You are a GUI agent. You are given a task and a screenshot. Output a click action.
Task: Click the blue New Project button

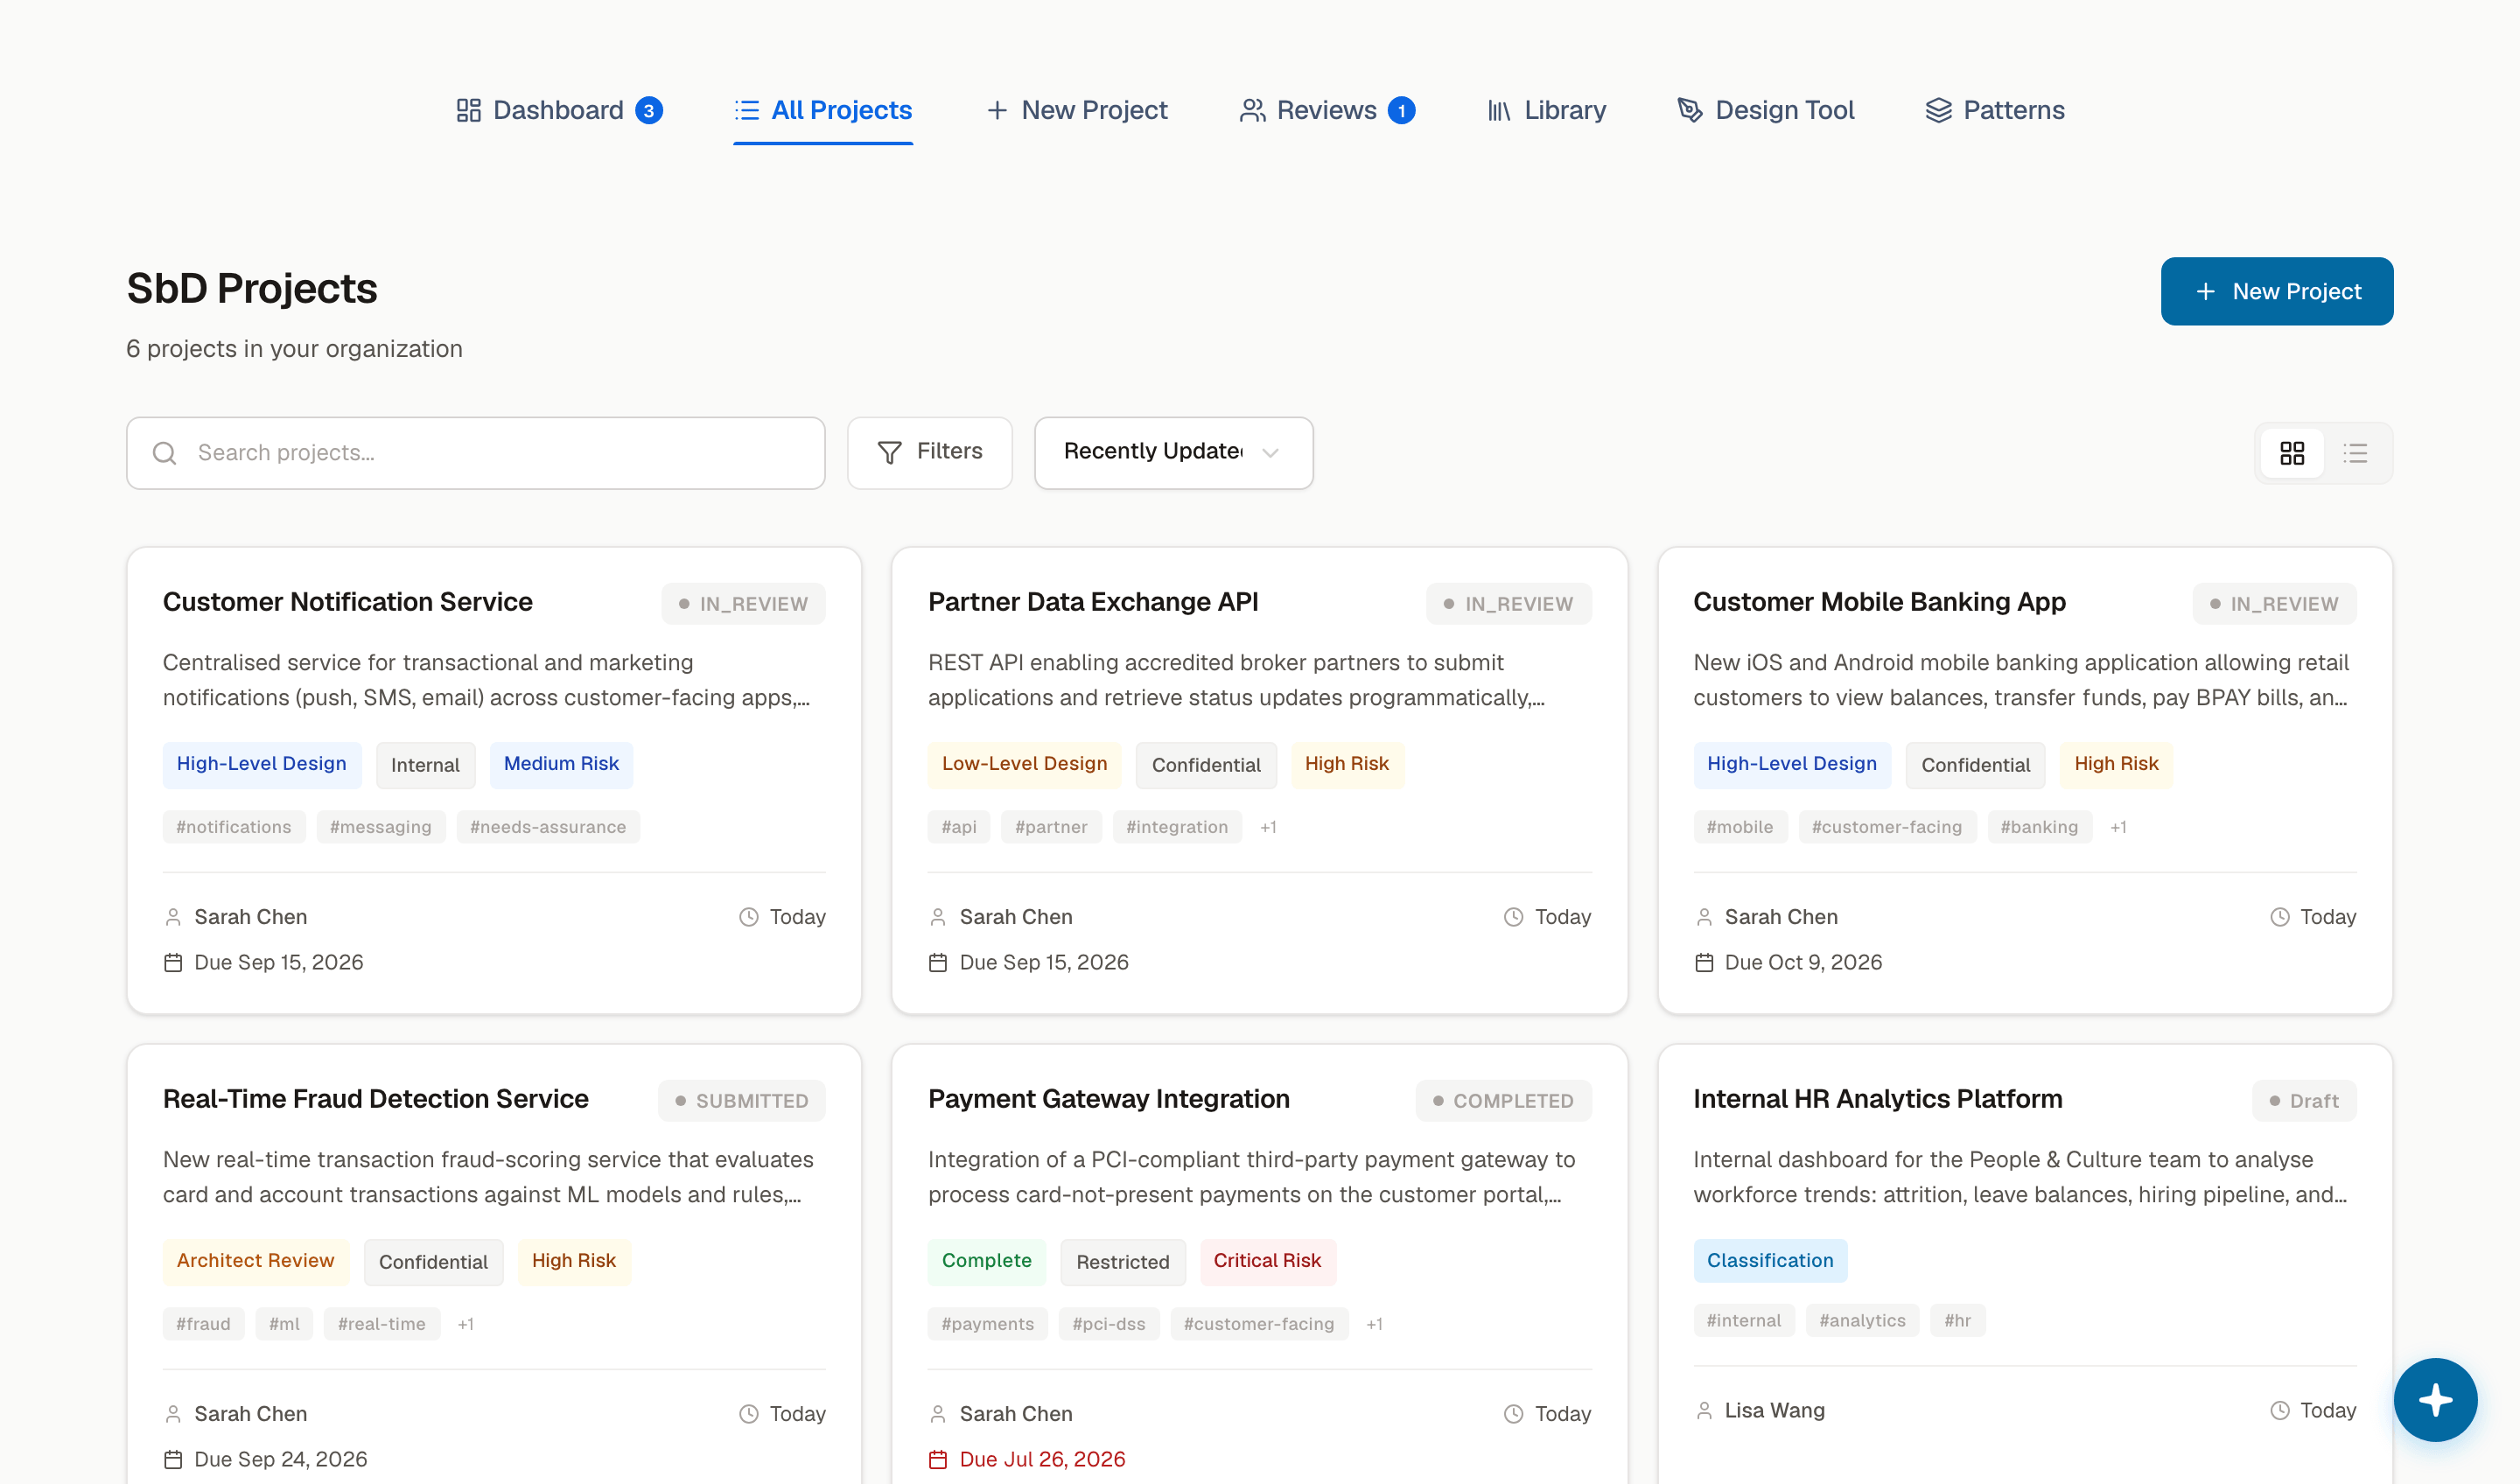(x=2276, y=291)
